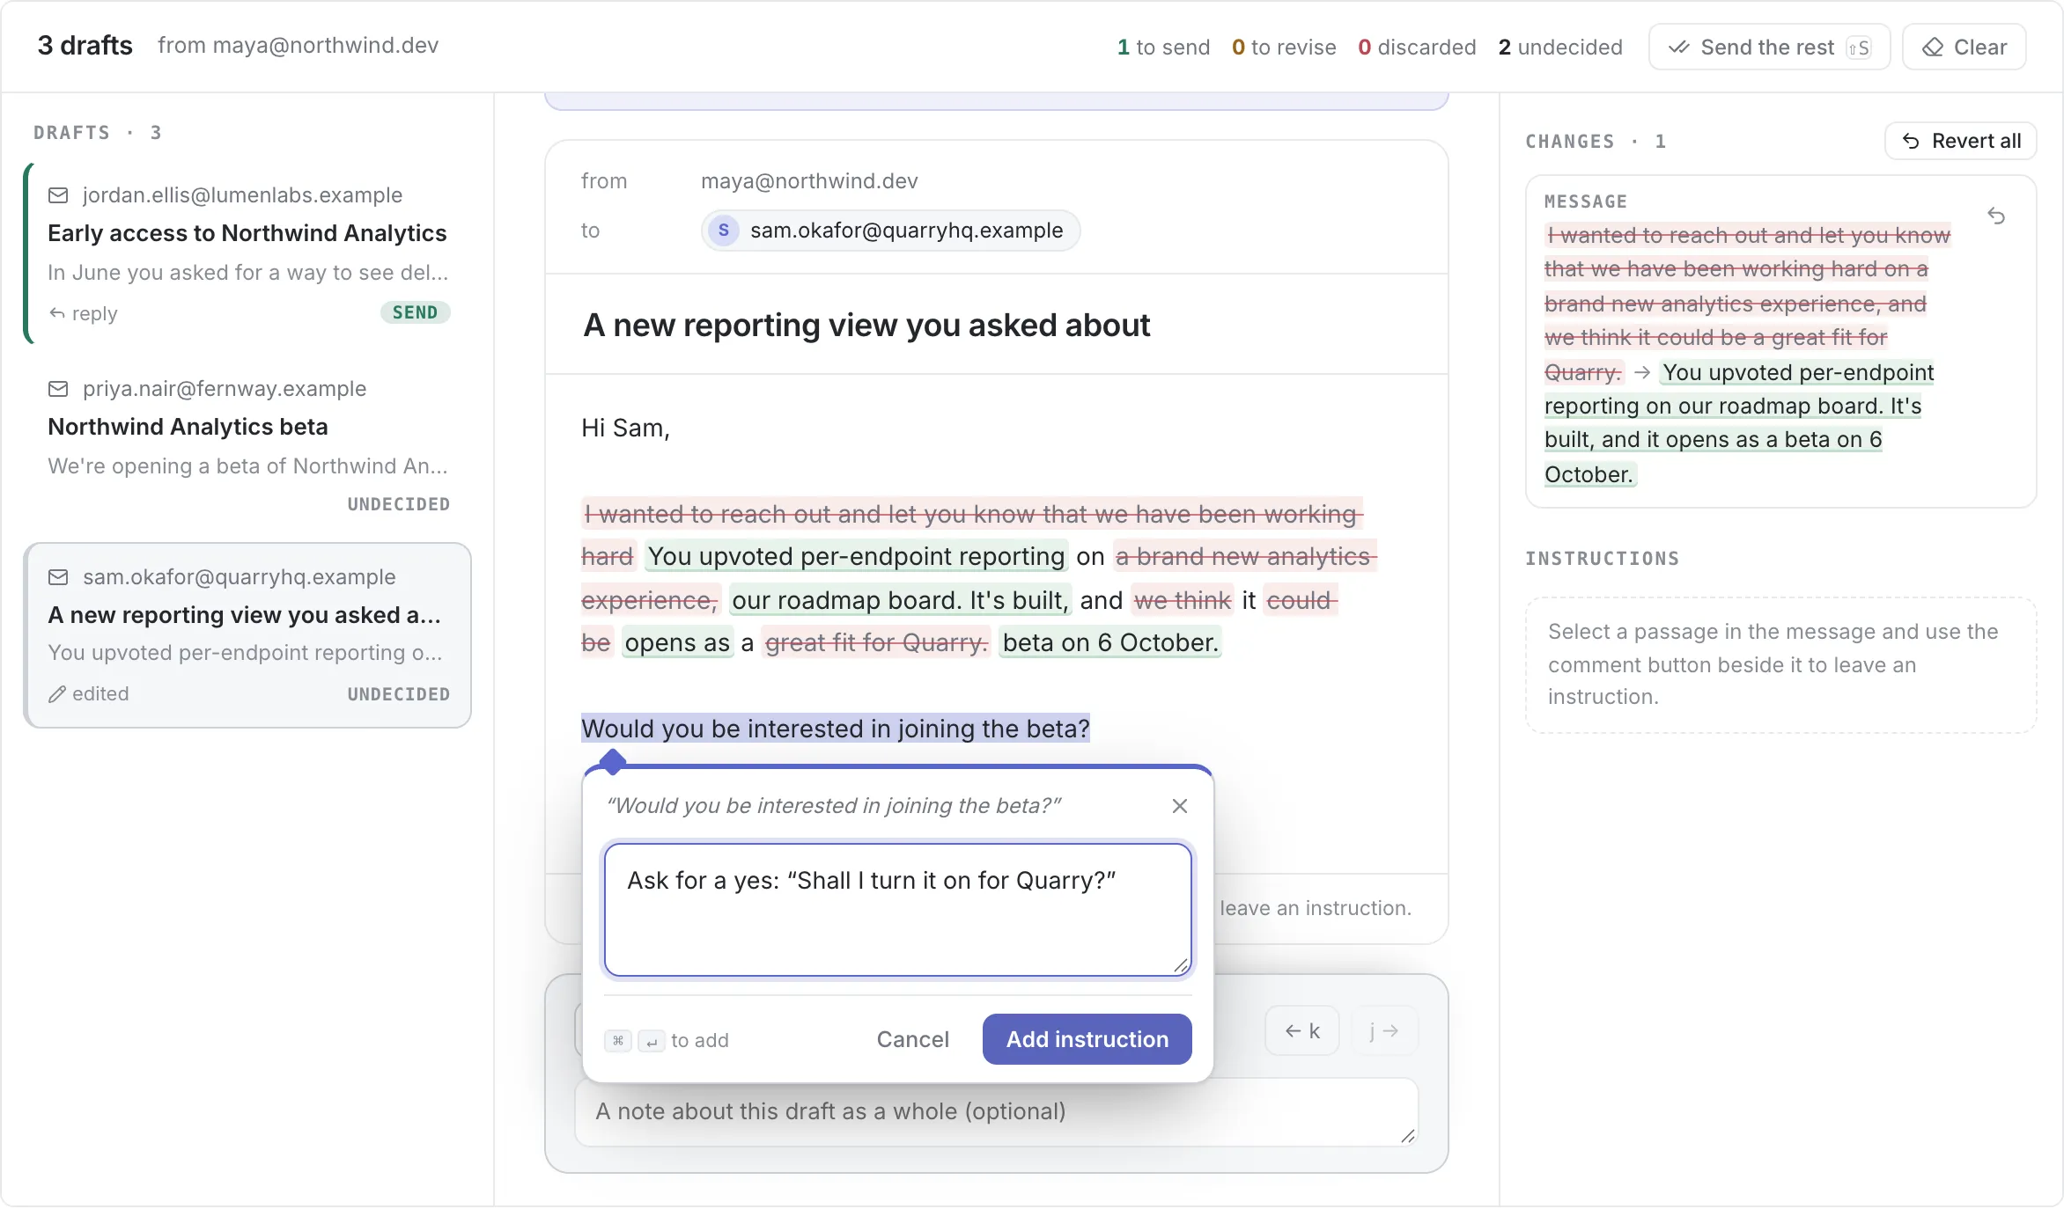Viewport: 2064px width, 1209px height.
Task: Click the revert arrow icon beside the Message change
Action: (1996, 216)
